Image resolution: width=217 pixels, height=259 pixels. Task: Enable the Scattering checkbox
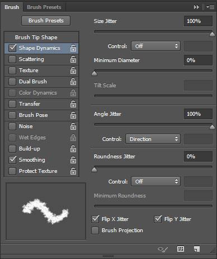12,59
